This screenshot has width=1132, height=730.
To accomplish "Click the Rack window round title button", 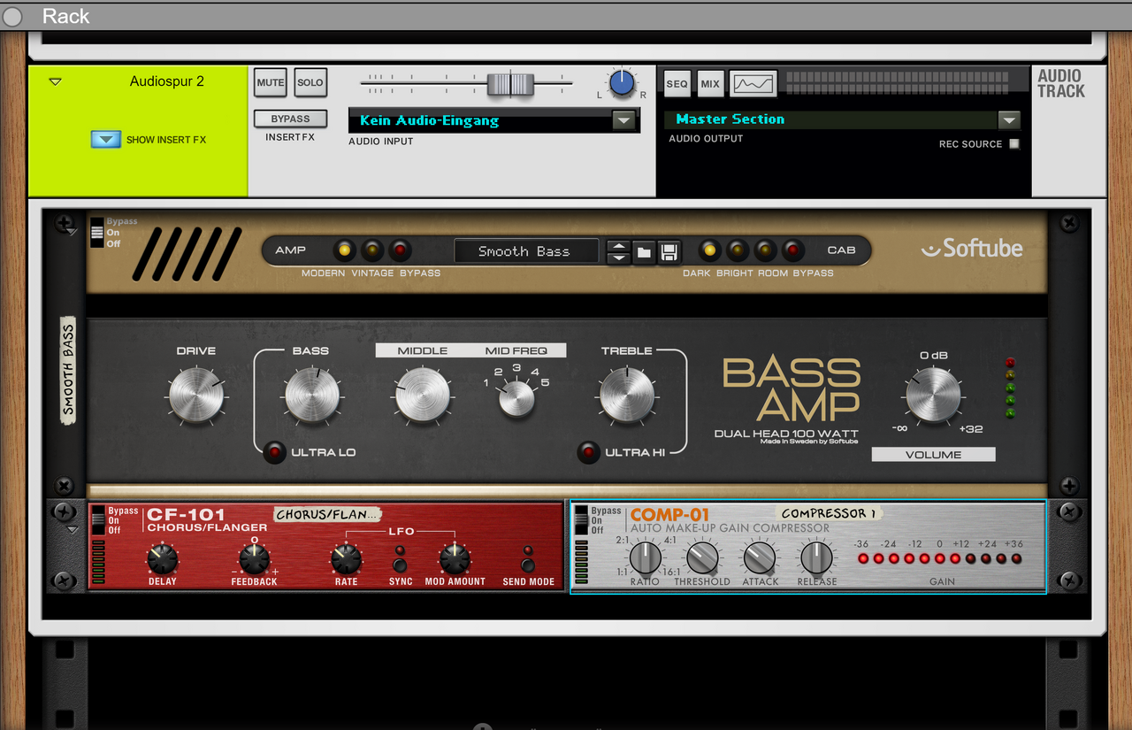I will 12,16.
